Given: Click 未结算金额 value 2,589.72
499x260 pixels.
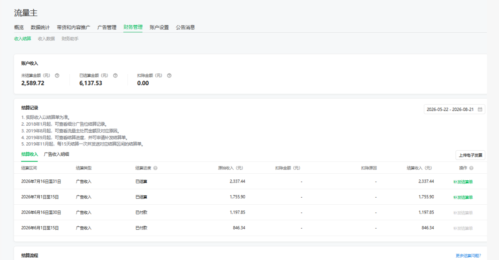Looking at the screenshot, I should 33,83.
